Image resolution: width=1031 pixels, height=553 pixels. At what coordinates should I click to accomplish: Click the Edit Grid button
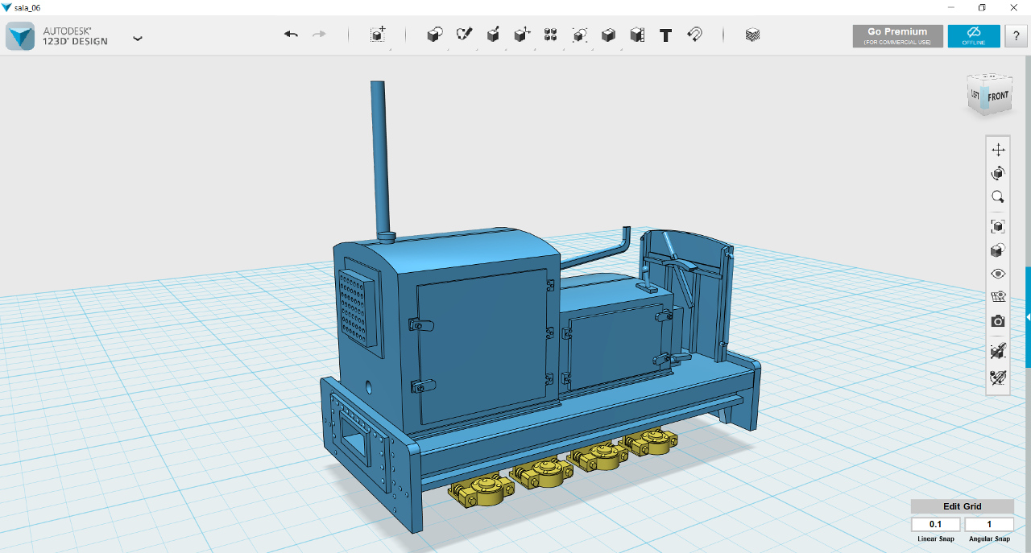962,506
